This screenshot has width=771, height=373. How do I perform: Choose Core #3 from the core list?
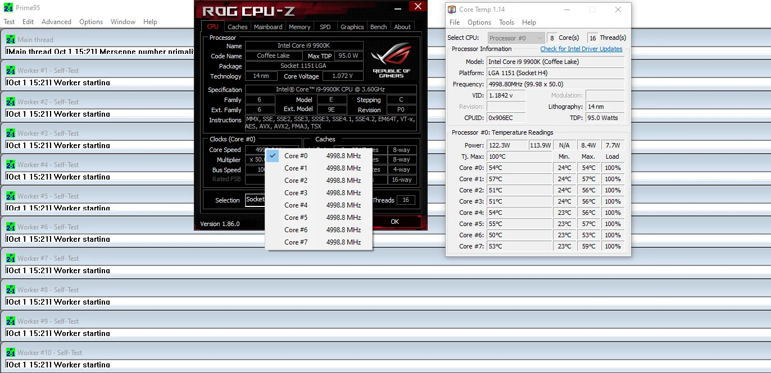319,193
